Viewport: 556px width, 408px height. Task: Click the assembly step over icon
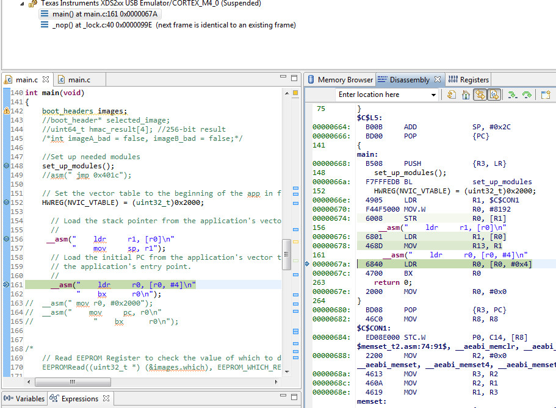click(x=527, y=95)
